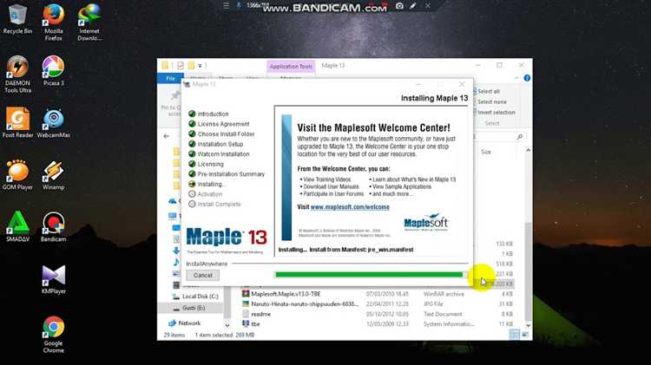This screenshot has height=365, width=651.
Task: Open Google Chrome desktop shortcut
Action: coord(53,335)
